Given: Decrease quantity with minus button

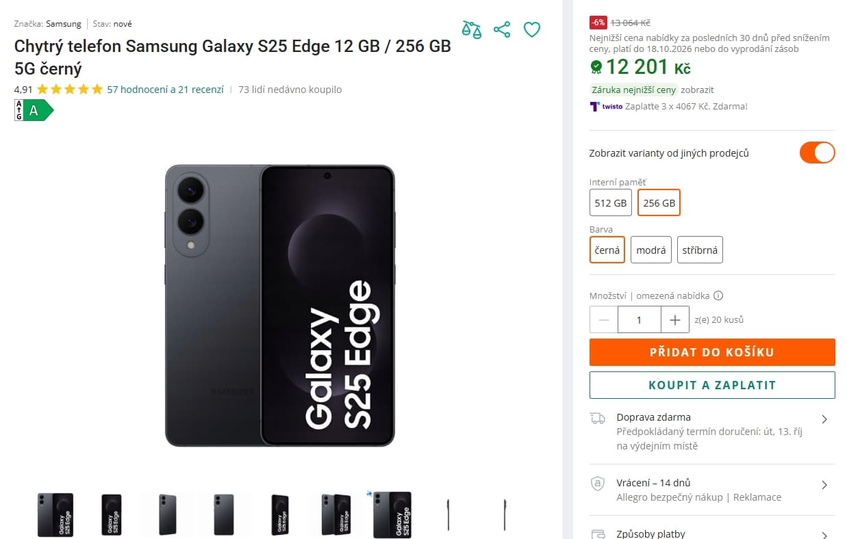Looking at the screenshot, I should point(604,319).
